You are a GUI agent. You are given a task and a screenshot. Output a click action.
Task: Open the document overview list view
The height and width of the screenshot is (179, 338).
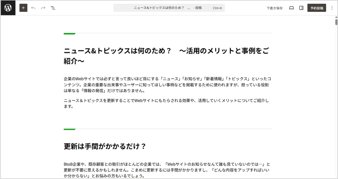53,8
